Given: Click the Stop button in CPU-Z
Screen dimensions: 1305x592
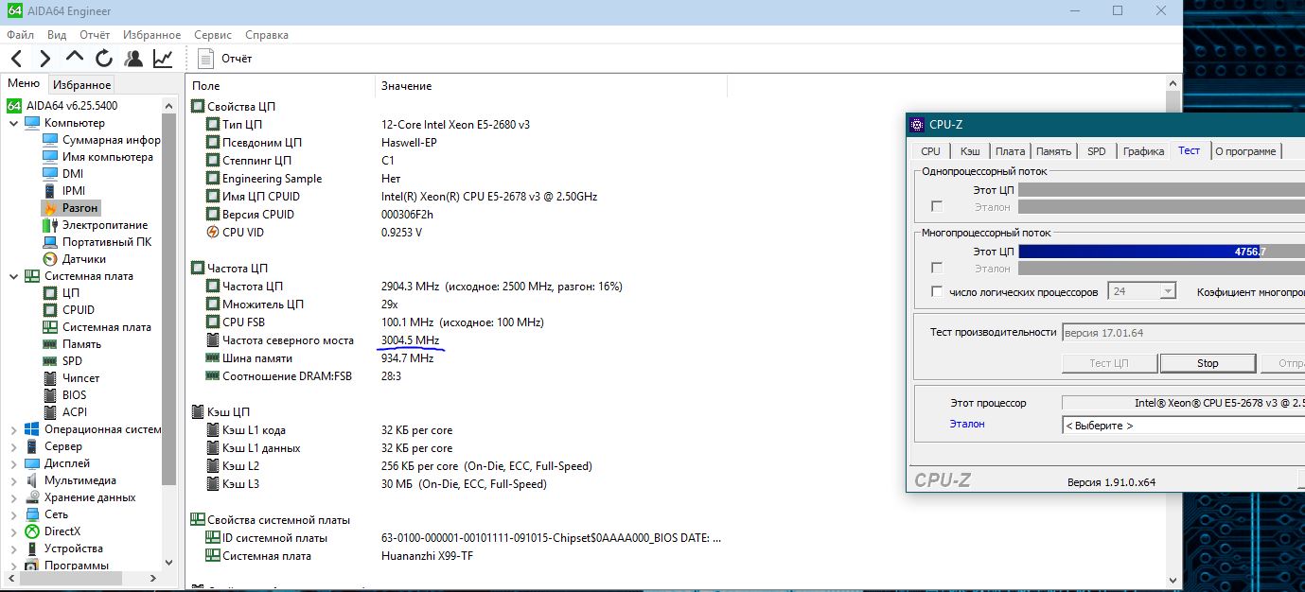Looking at the screenshot, I should [x=1208, y=363].
